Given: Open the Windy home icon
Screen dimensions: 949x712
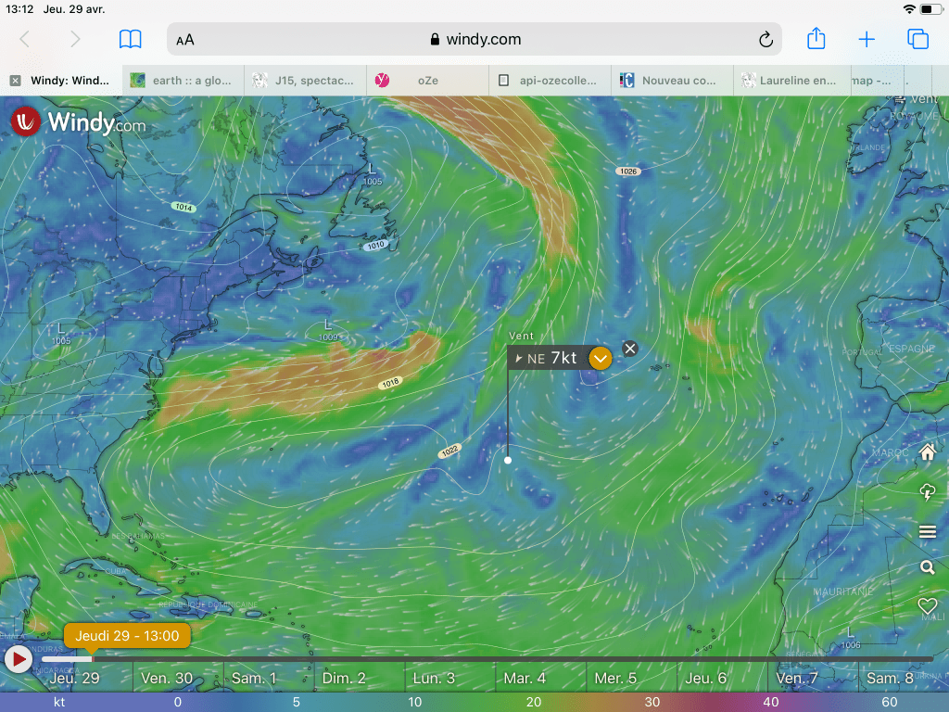Looking at the screenshot, I should pyautogui.click(x=927, y=452).
